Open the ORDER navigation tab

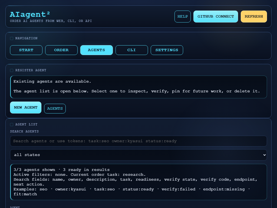[61, 50]
